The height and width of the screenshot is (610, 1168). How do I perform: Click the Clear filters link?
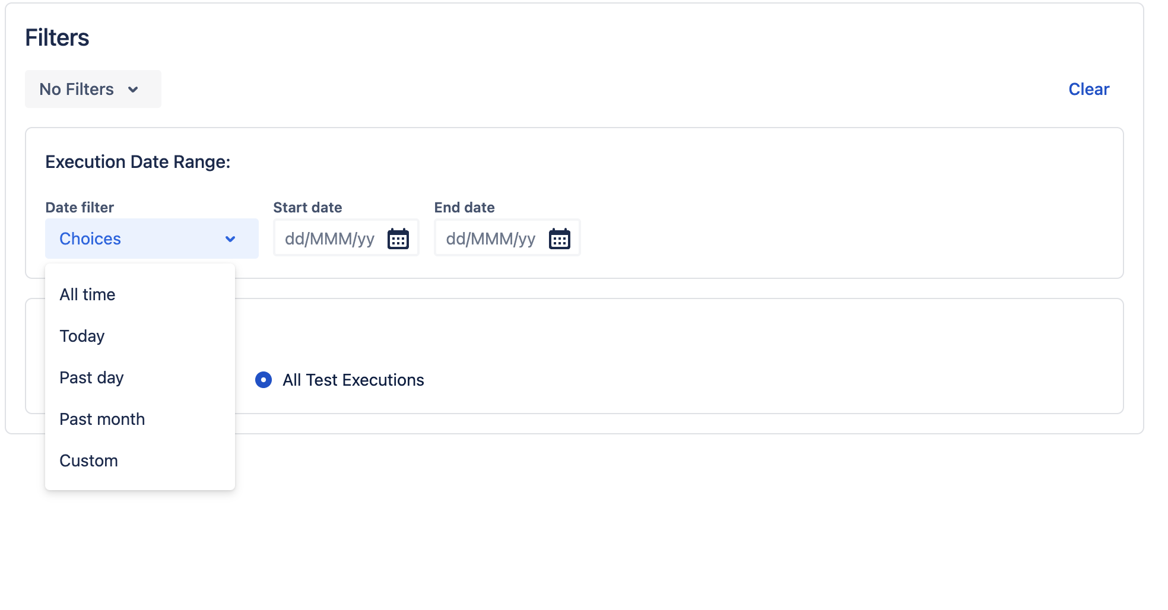point(1088,89)
